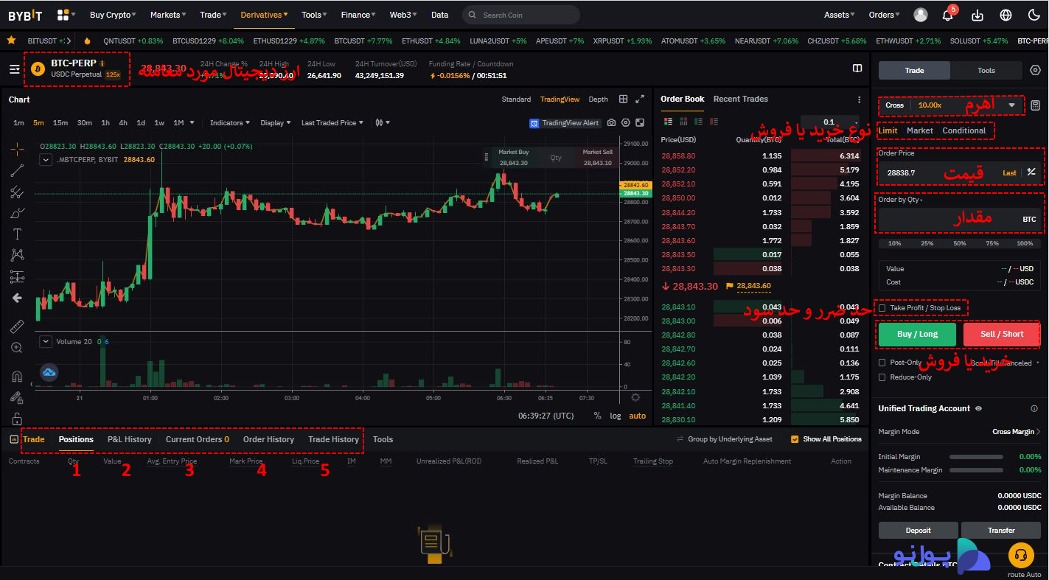
Task: Set quantity slider to 50%
Action: [x=959, y=243]
